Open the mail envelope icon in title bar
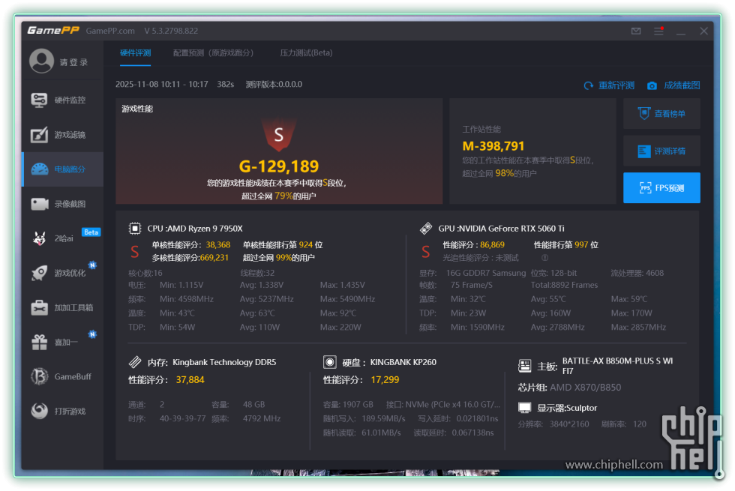 636,31
